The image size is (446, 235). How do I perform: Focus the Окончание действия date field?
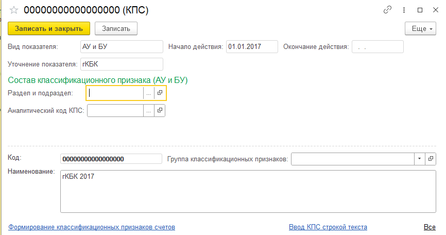[x=378, y=47]
